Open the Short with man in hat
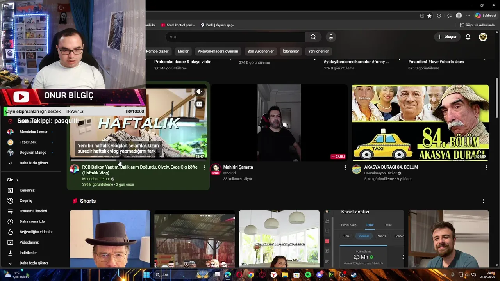 [x=110, y=239]
